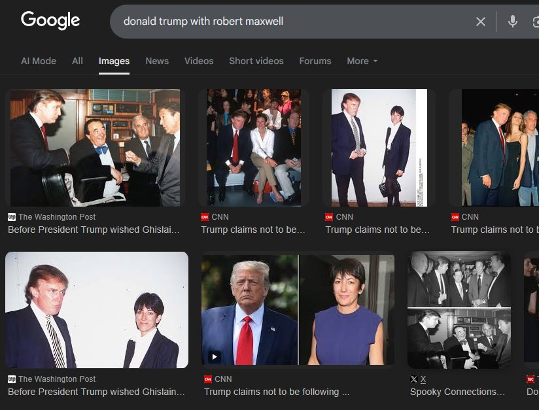
Task: Switch to the AI Mode tab
Action: [x=39, y=61]
